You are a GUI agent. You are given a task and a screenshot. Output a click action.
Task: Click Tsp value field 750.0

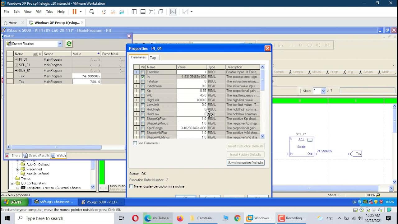tap(86, 82)
